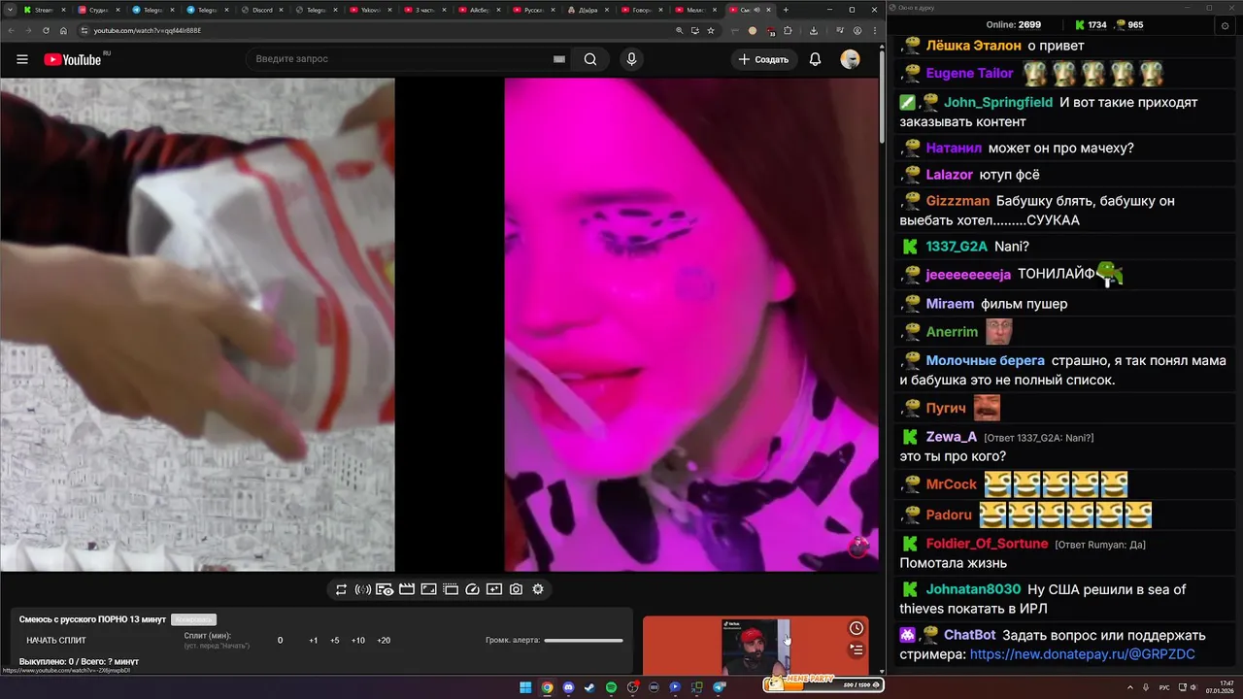Image resolution: width=1243 pixels, height=699 pixels.
Task: Open Discord from the taskbar
Action: (x=568, y=687)
